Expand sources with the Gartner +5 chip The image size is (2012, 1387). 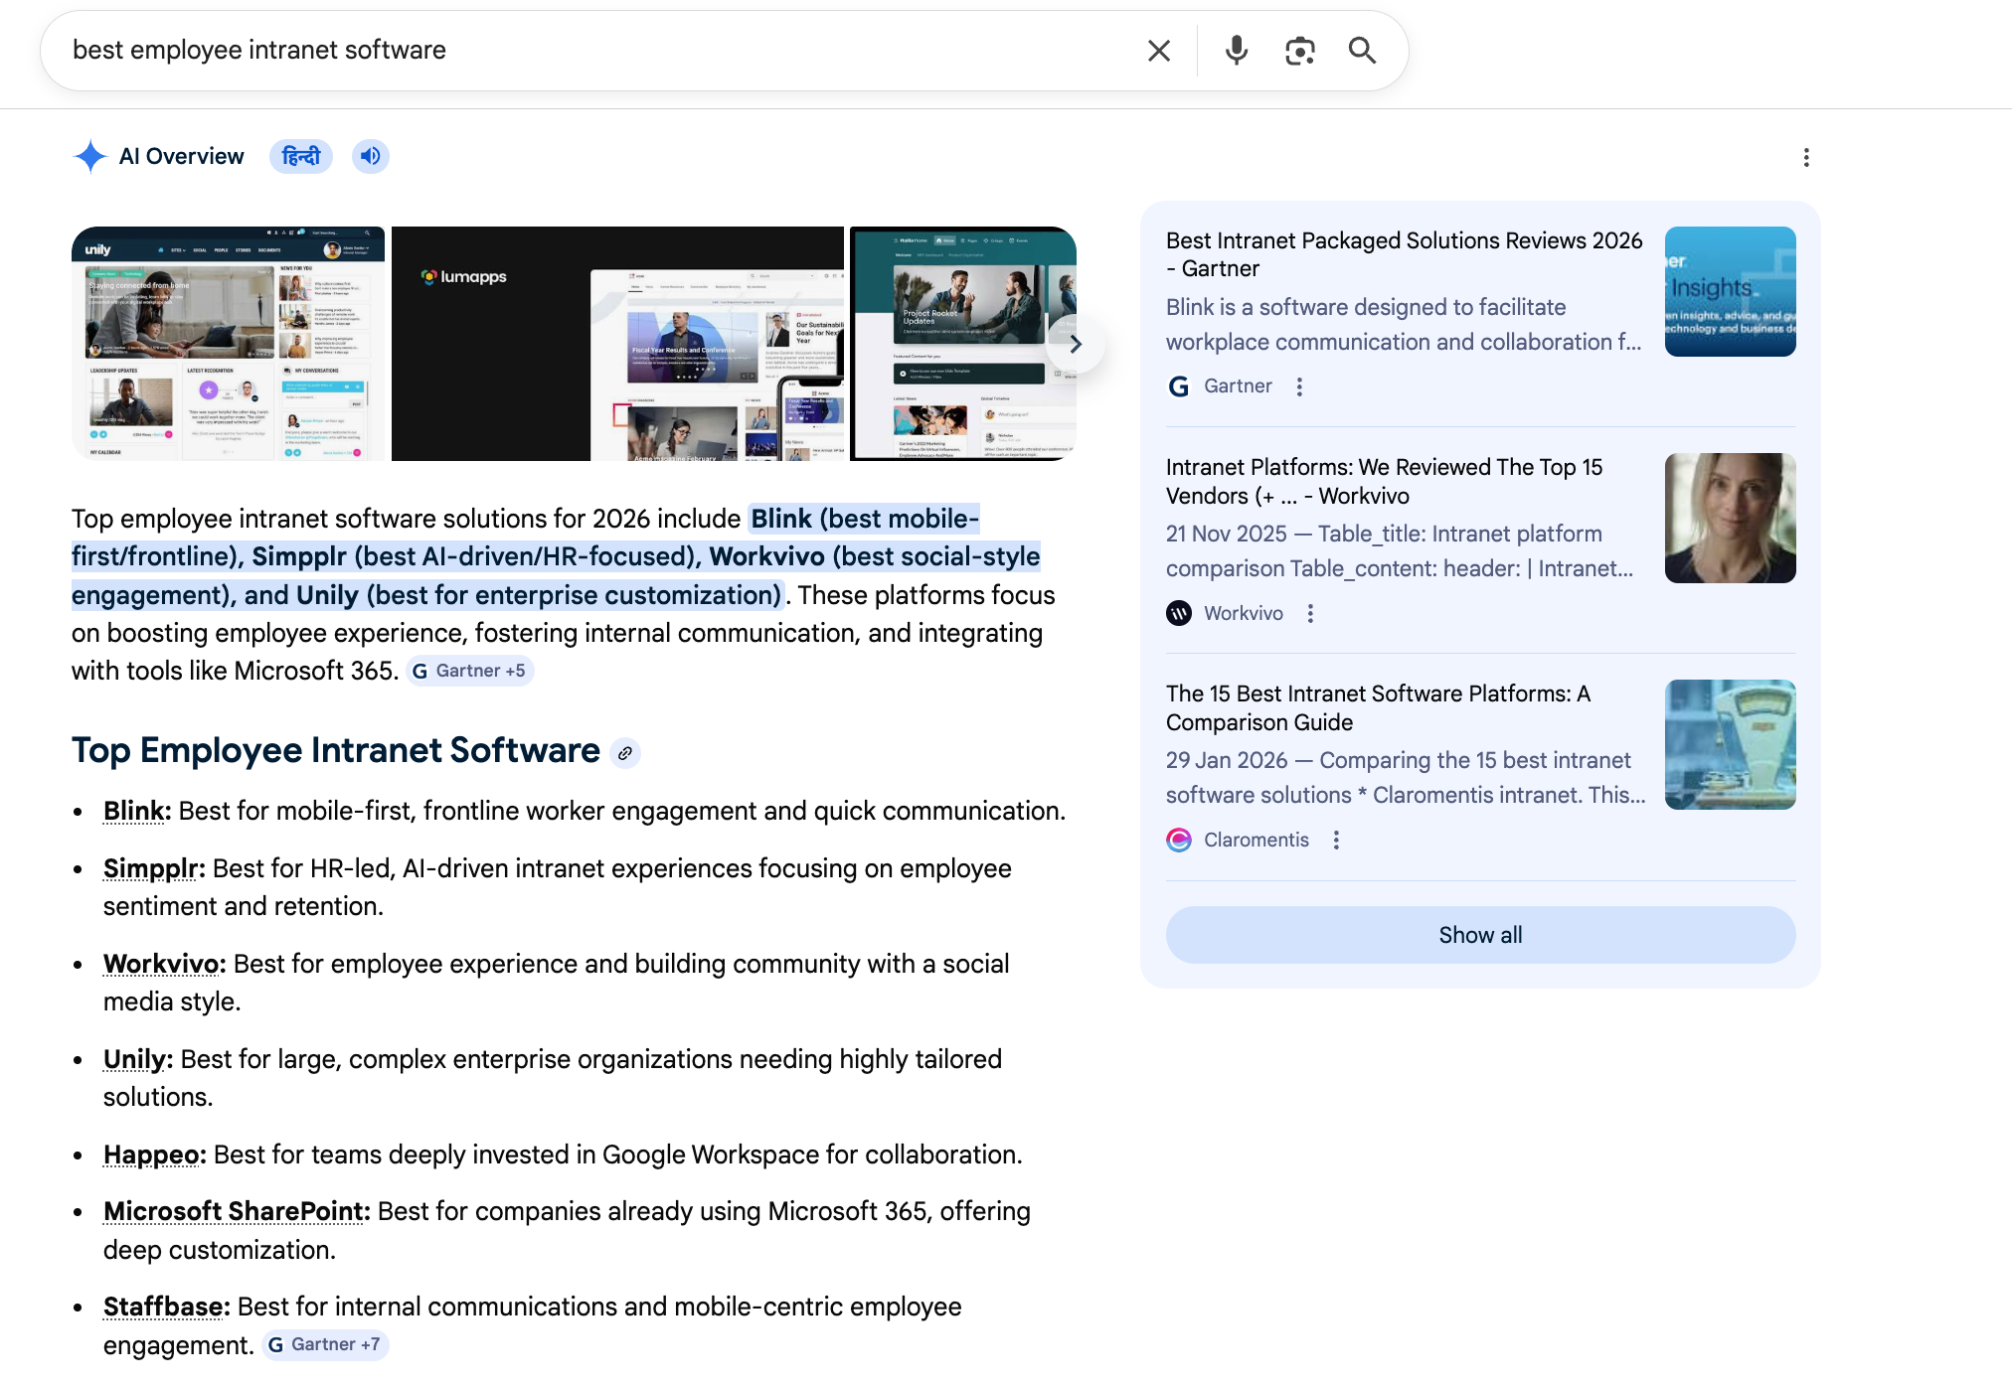469,671
